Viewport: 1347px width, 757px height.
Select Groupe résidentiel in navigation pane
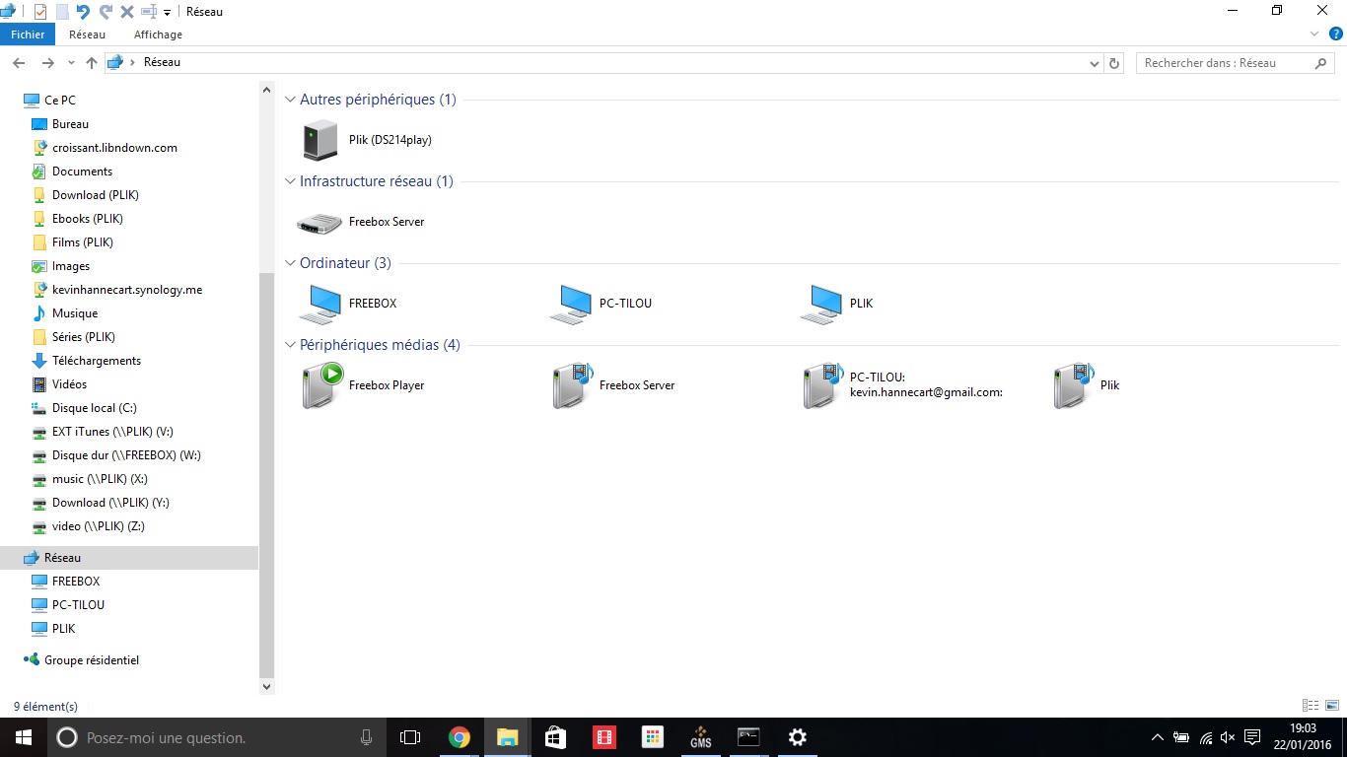pyautogui.click(x=92, y=660)
